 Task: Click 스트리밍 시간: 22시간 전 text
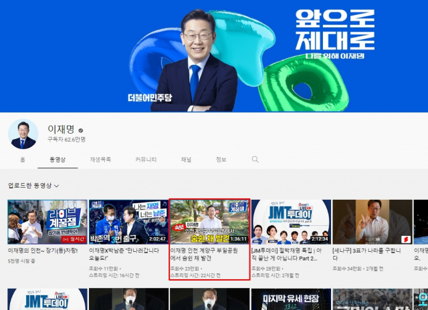click(x=195, y=275)
